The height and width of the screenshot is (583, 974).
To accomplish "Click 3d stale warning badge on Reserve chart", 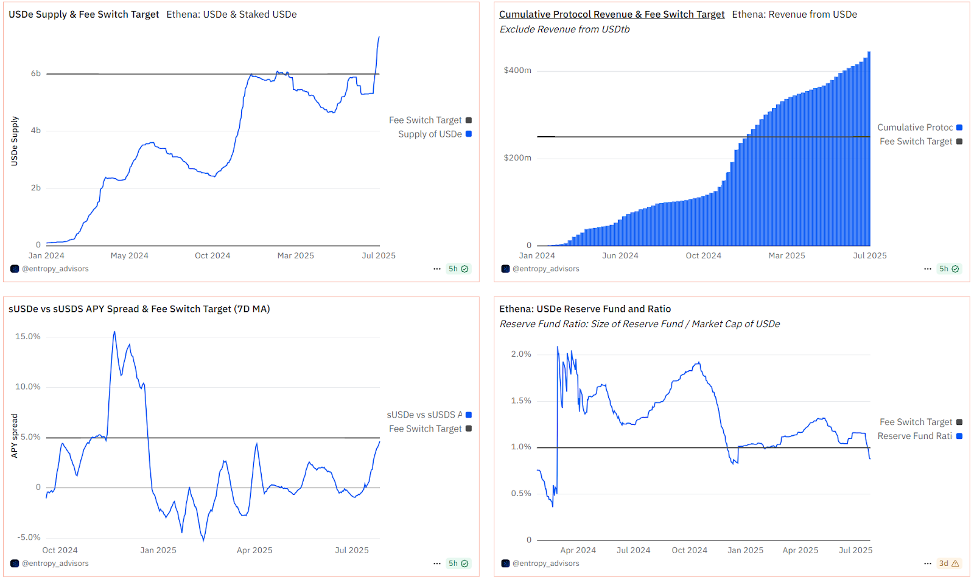I will click(x=949, y=564).
